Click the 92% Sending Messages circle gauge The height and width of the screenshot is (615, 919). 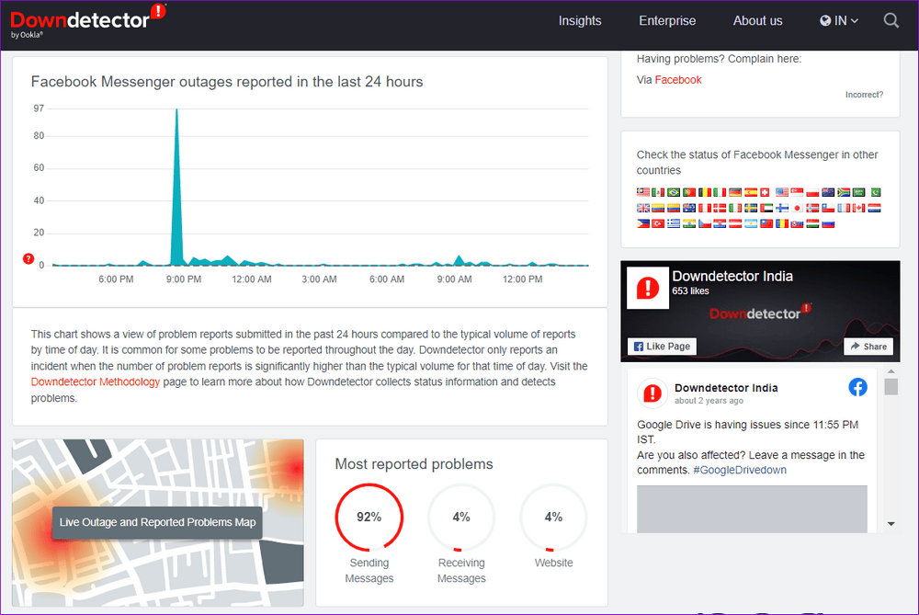coord(369,517)
